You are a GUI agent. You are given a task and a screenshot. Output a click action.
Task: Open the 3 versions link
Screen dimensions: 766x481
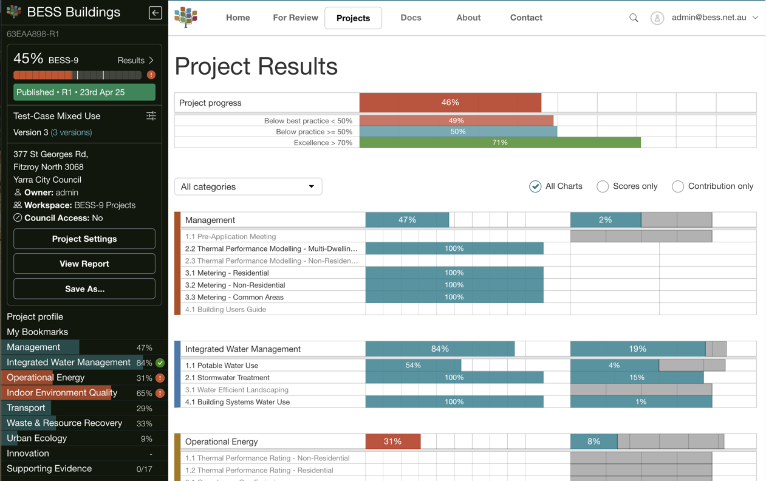(71, 132)
